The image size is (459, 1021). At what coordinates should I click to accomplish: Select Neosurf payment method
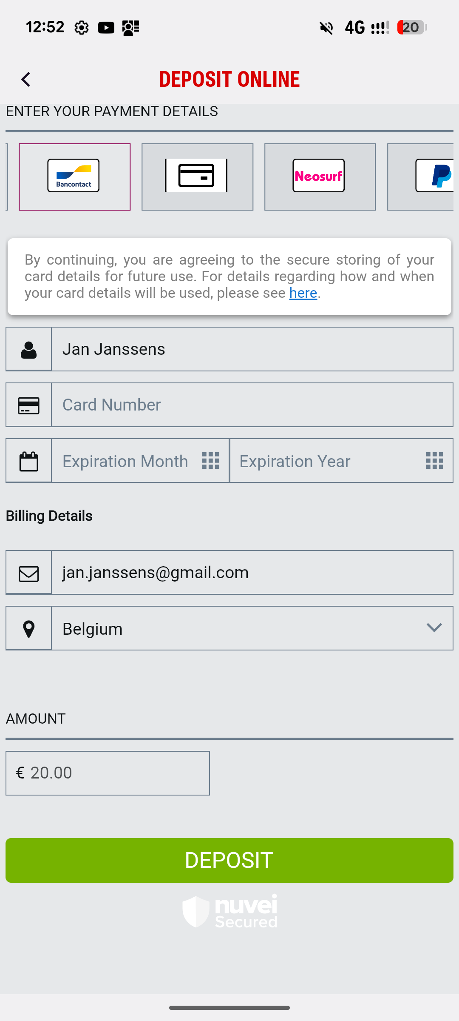(320, 177)
